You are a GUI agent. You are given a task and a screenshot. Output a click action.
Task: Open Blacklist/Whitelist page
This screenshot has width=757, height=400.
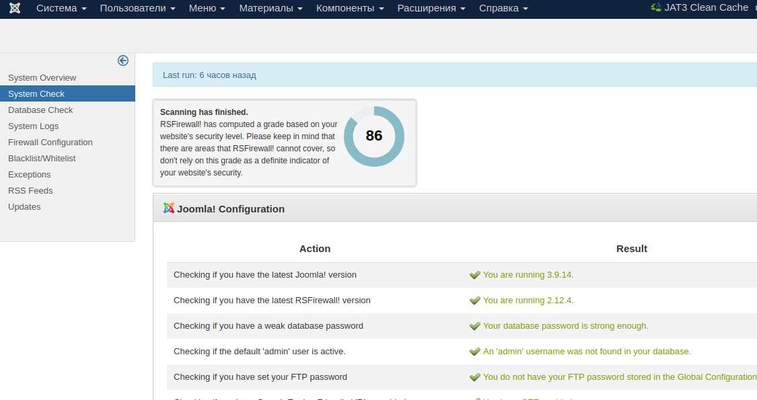point(42,158)
